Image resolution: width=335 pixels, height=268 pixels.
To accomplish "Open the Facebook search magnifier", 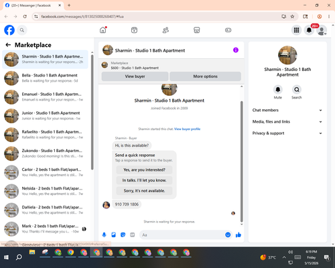I will coord(22,30).
